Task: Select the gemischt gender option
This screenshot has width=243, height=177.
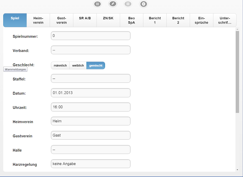Action: tap(96, 65)
